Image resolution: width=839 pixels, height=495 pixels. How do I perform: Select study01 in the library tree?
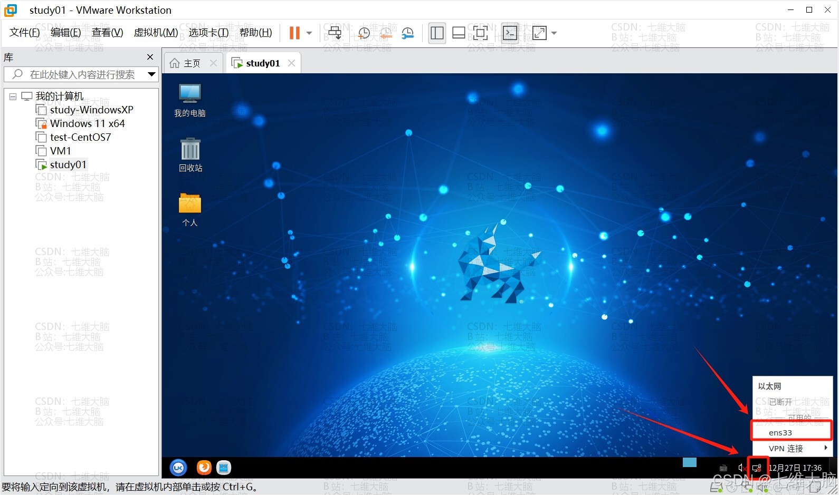(68, 164)
